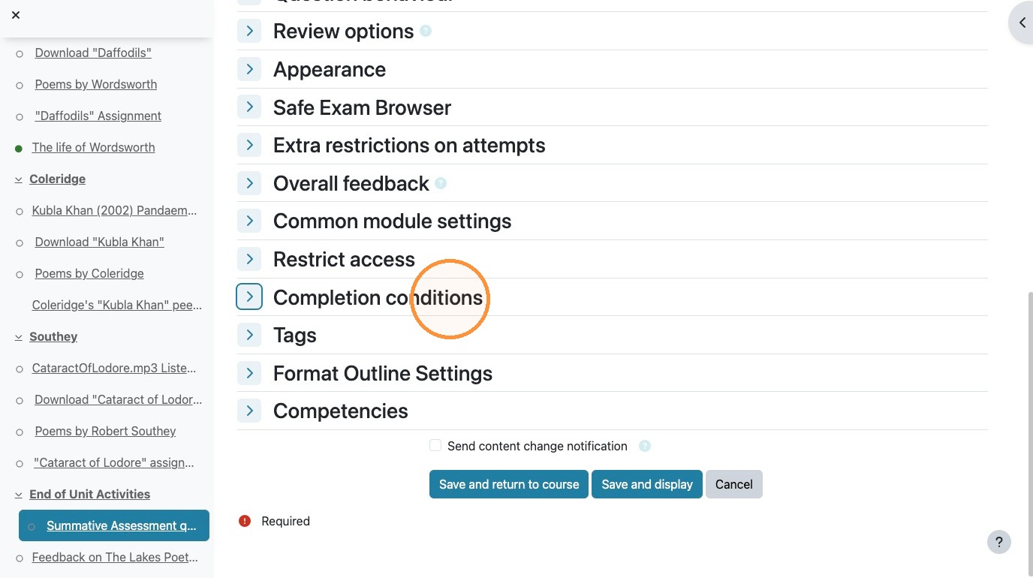Click completion circle beside The life of Wordsworth
This screenshot has height=578, width=1033.
(19, 149)
